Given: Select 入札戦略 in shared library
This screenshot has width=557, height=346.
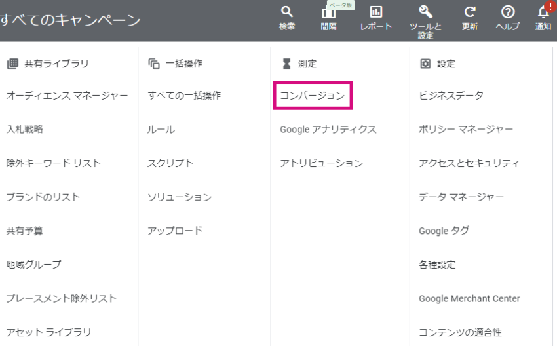Looking at the screenshot, I should 24,129.
